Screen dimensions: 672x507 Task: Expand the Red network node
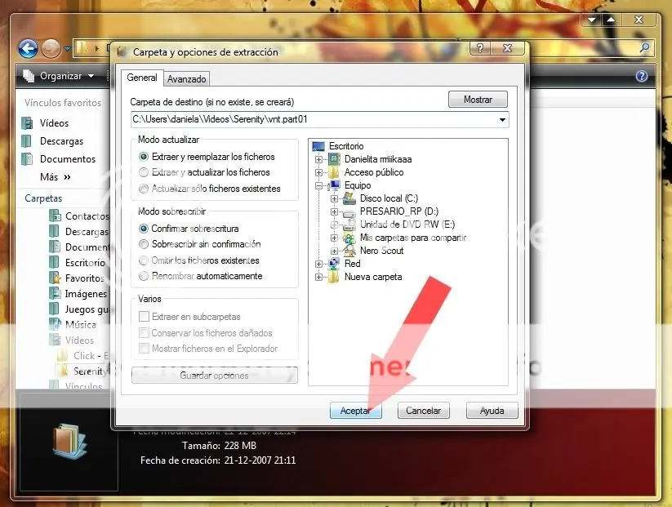point(318,264)
